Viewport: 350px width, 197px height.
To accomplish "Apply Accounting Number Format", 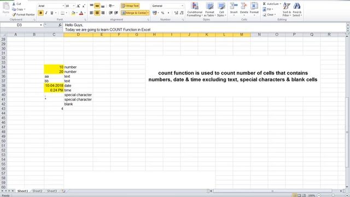I will [154, 13].
